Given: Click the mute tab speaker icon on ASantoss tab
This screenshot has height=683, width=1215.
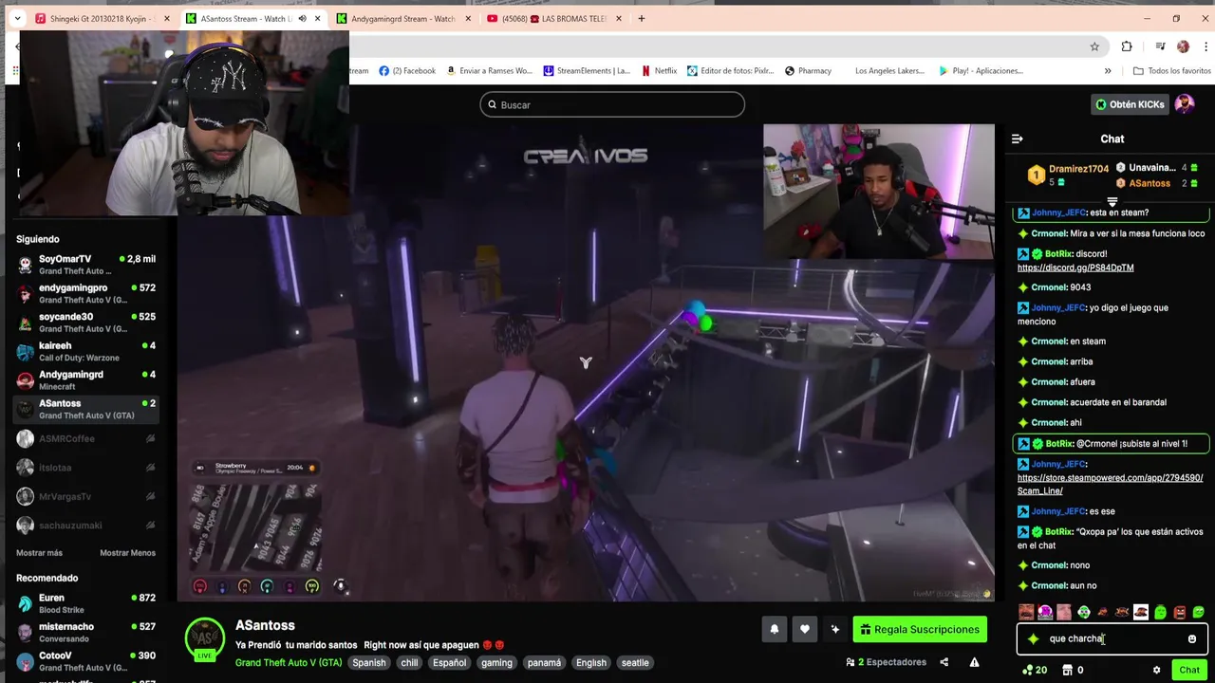Looking at the screenshot, I should [302, 18].
